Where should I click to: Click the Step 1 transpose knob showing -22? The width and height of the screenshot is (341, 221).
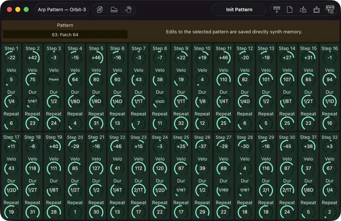[x=11, y=58]
